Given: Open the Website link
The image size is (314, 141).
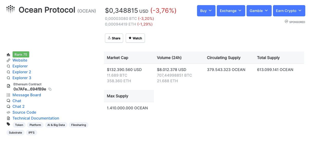Looking at the screenshot, I should click(20, 60).
